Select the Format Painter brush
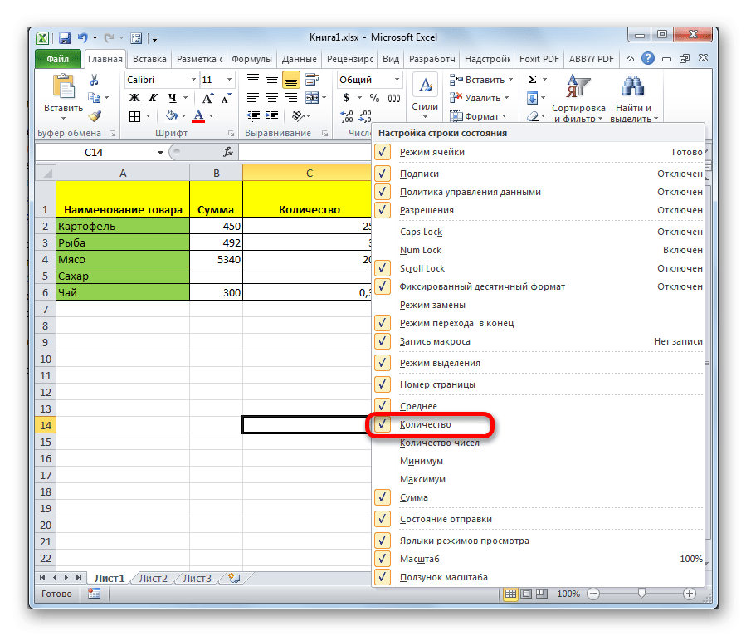 [x=95, y=116]
